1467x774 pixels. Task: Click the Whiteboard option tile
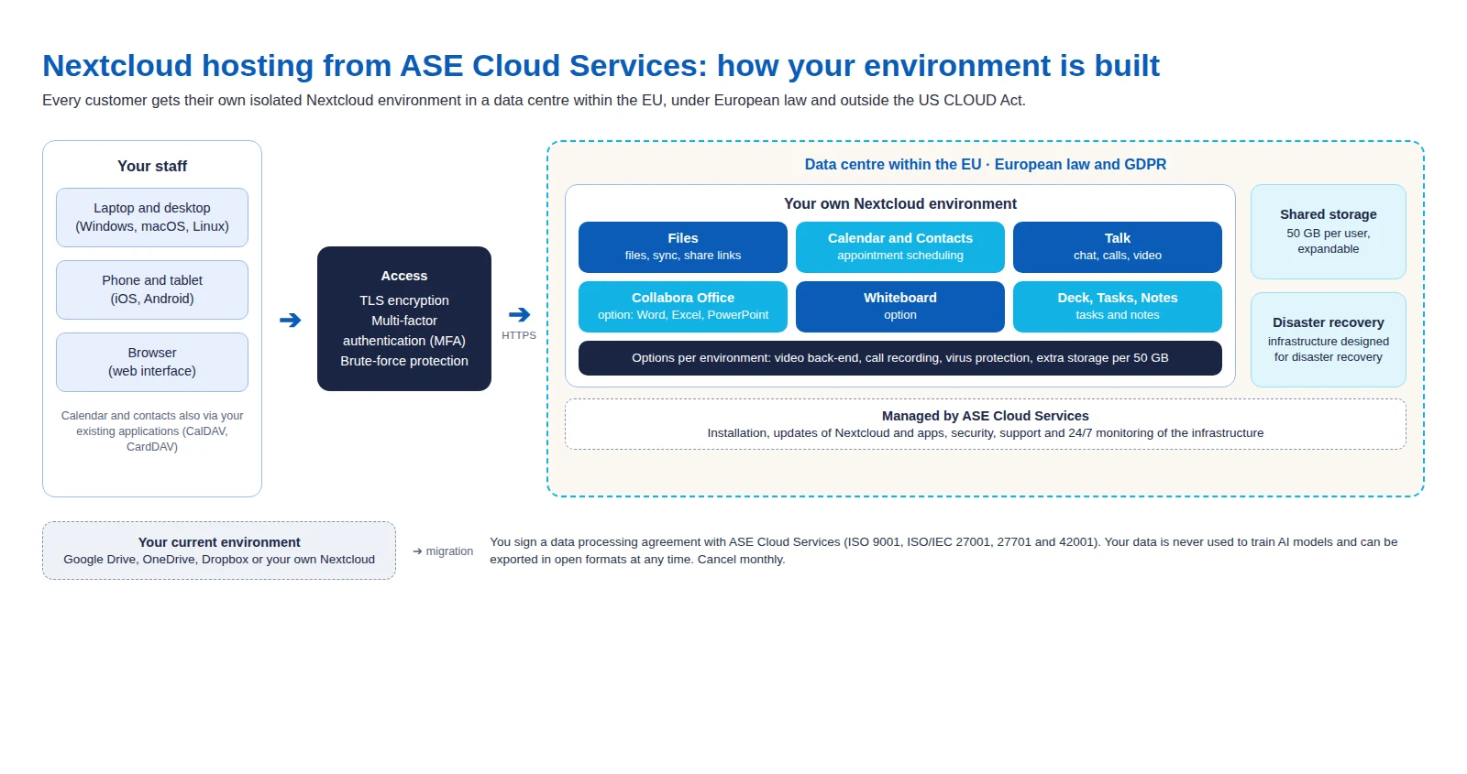tap(900, 307)
